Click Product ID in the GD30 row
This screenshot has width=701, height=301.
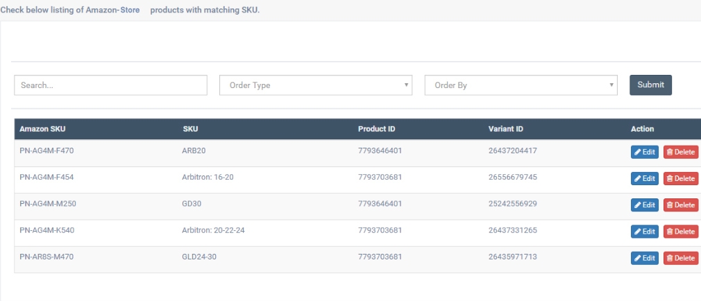[x=380, y=204]
